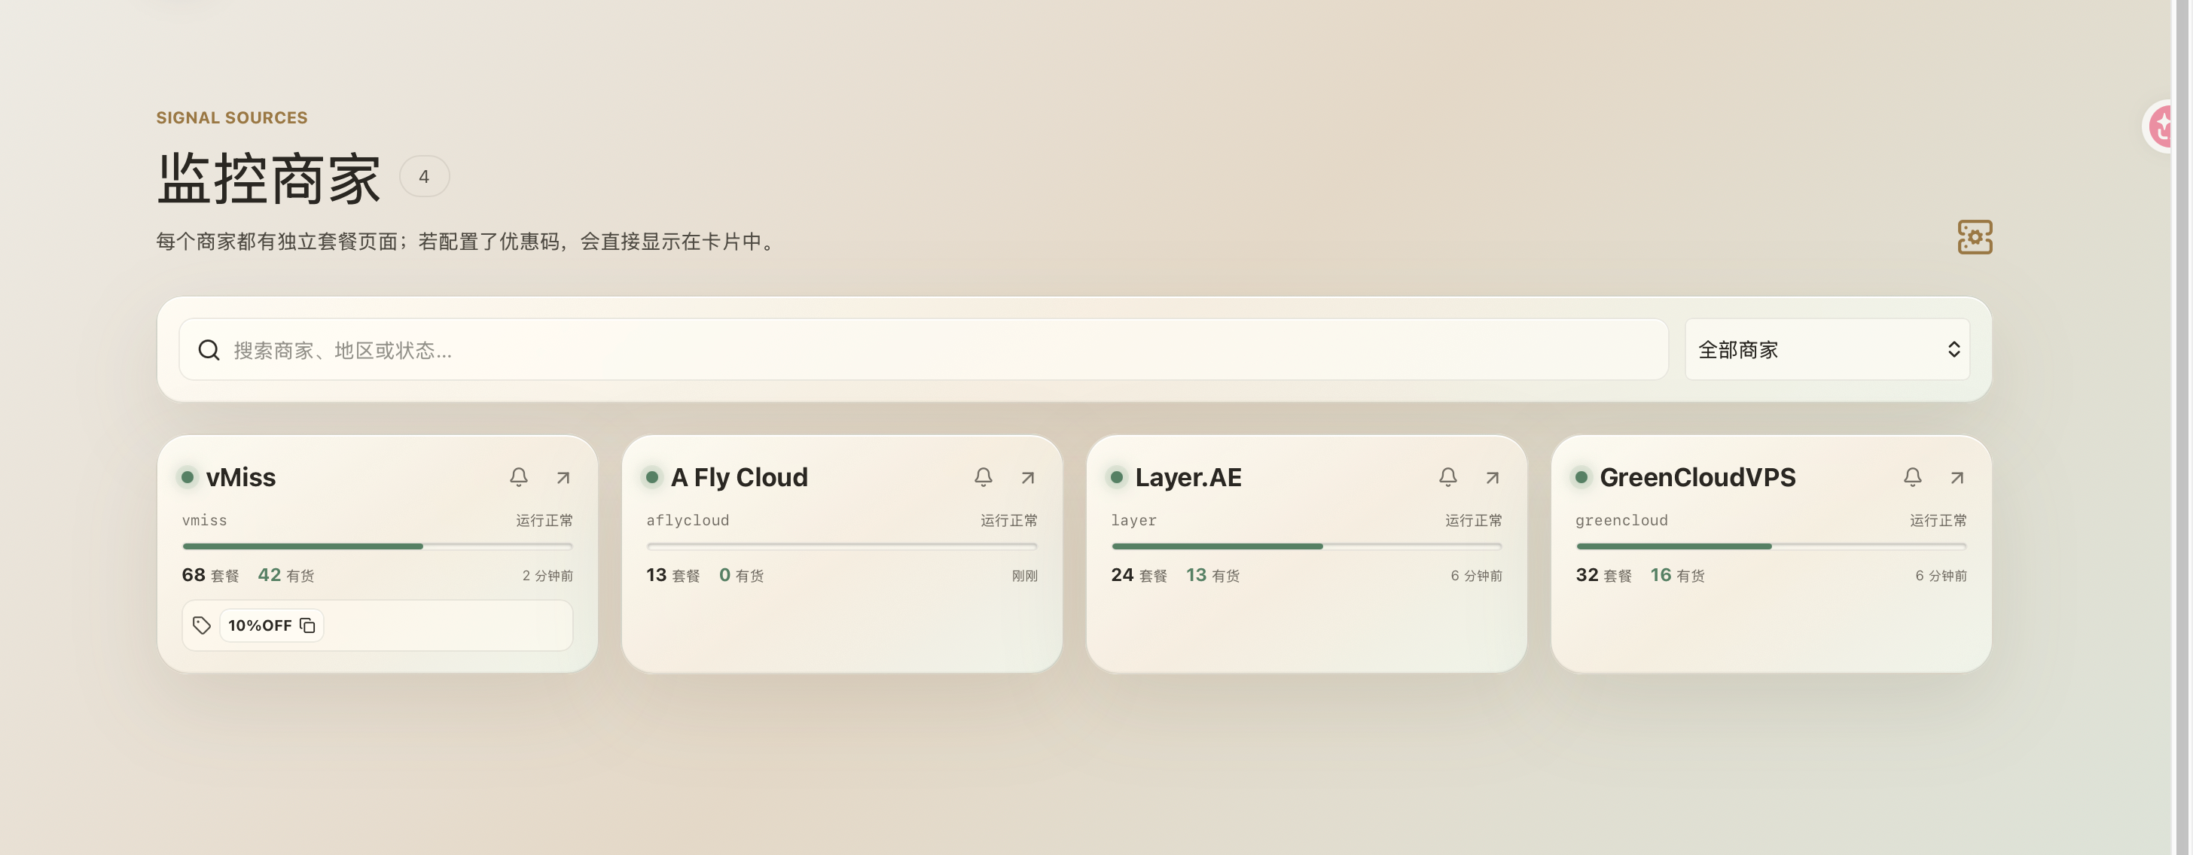The width and height of the screenshot is (2193, 855).
Task: Click the vMiss stock progress bar
Action: (x=377, y=546)
